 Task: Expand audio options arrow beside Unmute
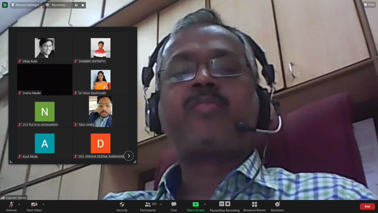click(19, 204)
